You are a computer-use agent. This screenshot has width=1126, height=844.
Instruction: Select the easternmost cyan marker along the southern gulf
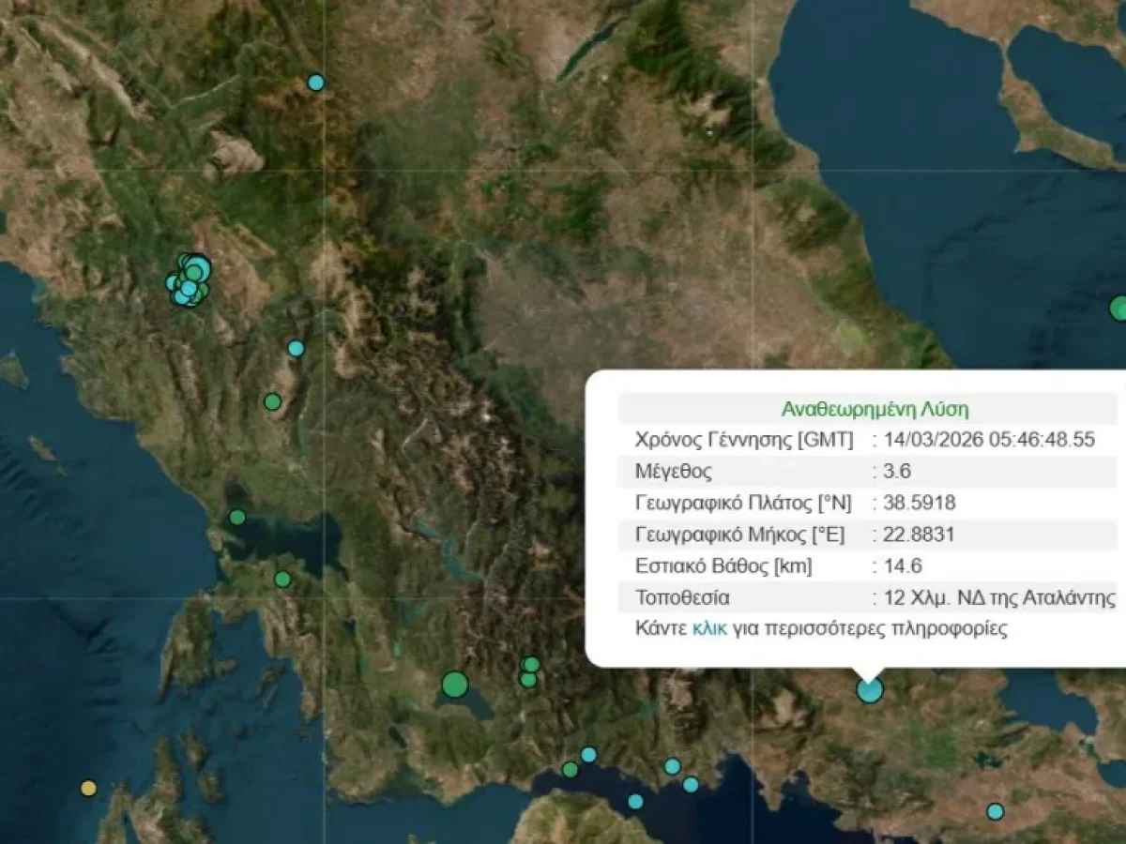pos(691,785)
